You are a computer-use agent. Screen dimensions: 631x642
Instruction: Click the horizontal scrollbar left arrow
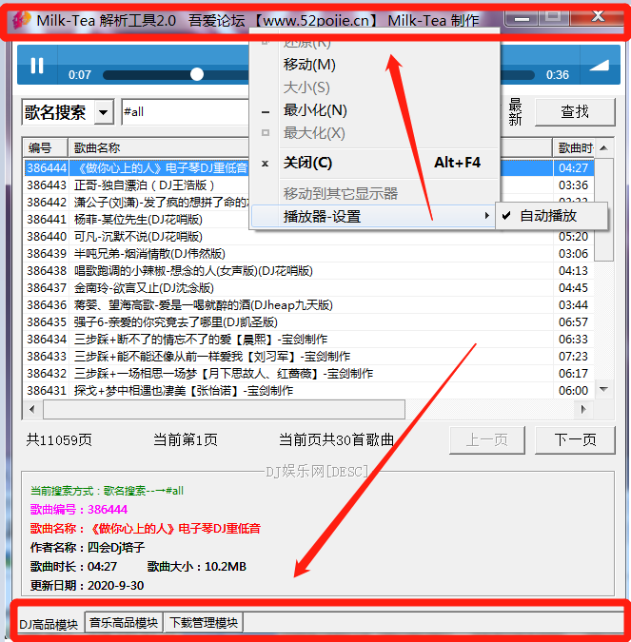pos(32,409)
